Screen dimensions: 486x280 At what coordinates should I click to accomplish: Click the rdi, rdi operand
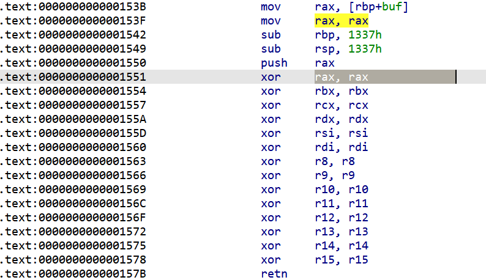coord(342,147)
